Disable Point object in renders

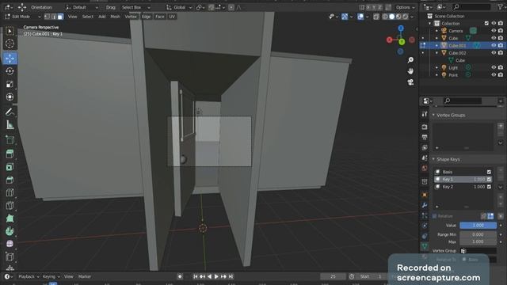501,75
